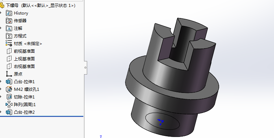The image size is (274, 138).
Task: Select the 前视基准面 plane icon
Action: click(x=9, y=51)
